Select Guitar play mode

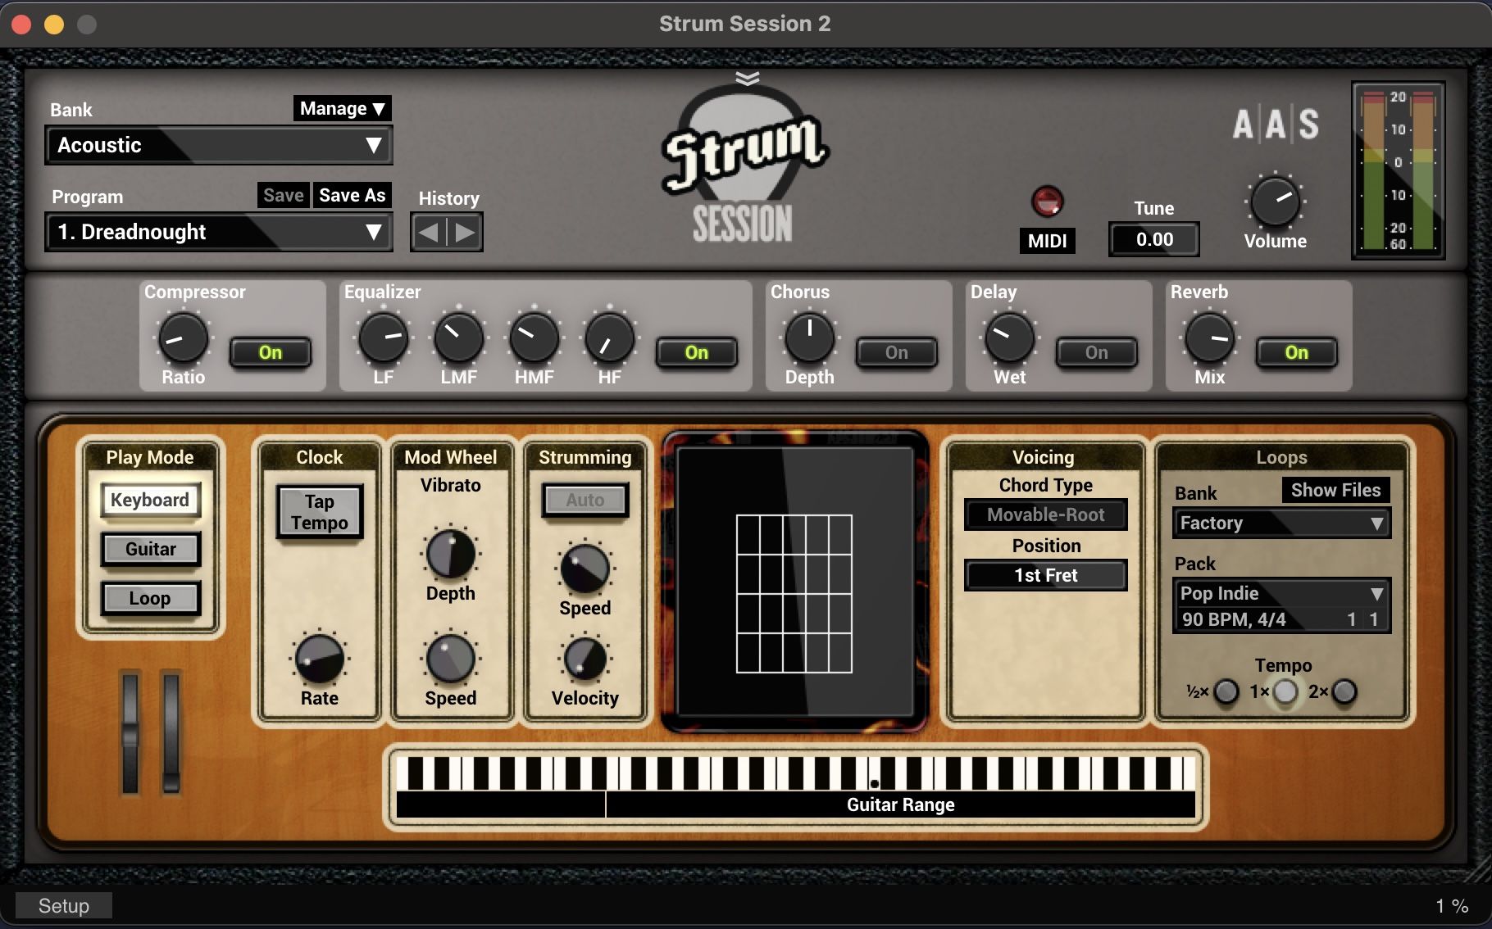pyautogui.click(x=150, y=549)
